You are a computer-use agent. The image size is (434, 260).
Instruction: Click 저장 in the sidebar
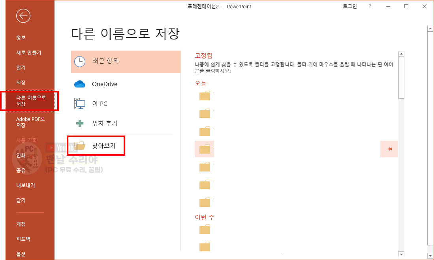click(x=21, y=83)
